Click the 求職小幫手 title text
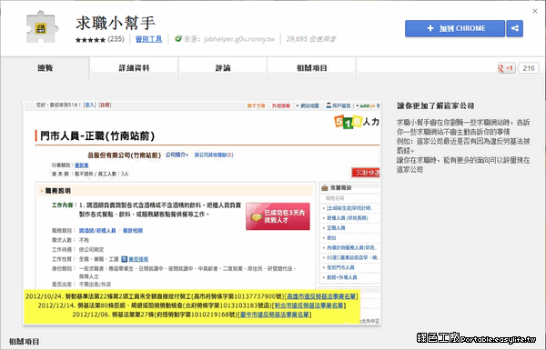This screenshot has height=350, width=546. click(116, 23)
